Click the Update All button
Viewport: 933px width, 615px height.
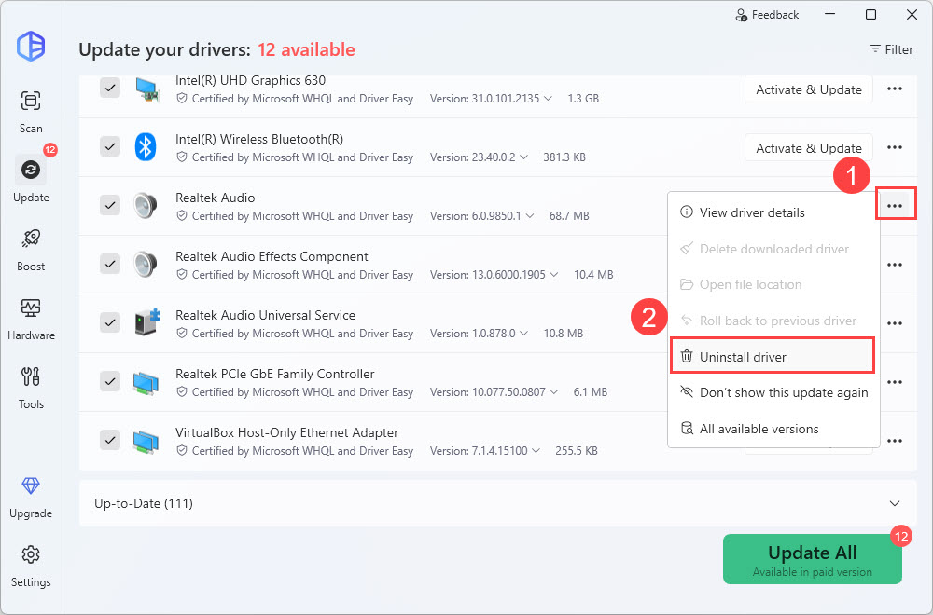coord(812,558)
